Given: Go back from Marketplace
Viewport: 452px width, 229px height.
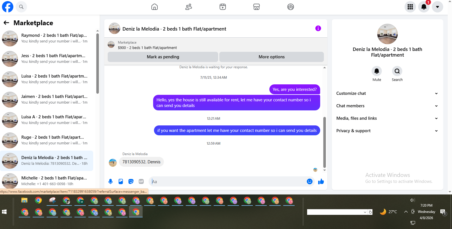Looking at the screenshot, I should point(6,23).
